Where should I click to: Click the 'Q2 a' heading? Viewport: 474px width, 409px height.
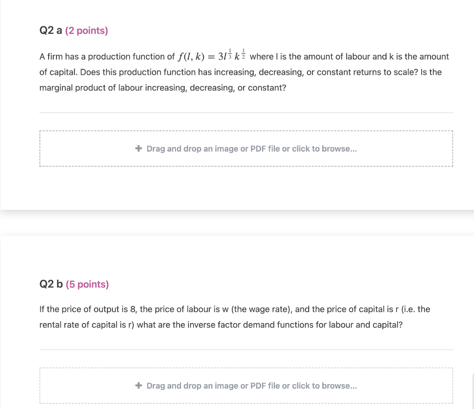51,31
